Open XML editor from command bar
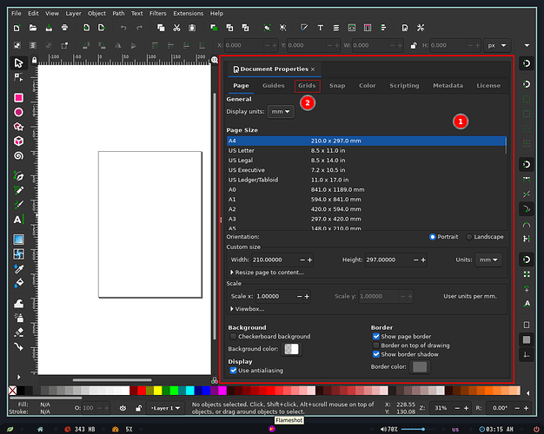This screenshot has width=544, height=434. pos(352,28)
